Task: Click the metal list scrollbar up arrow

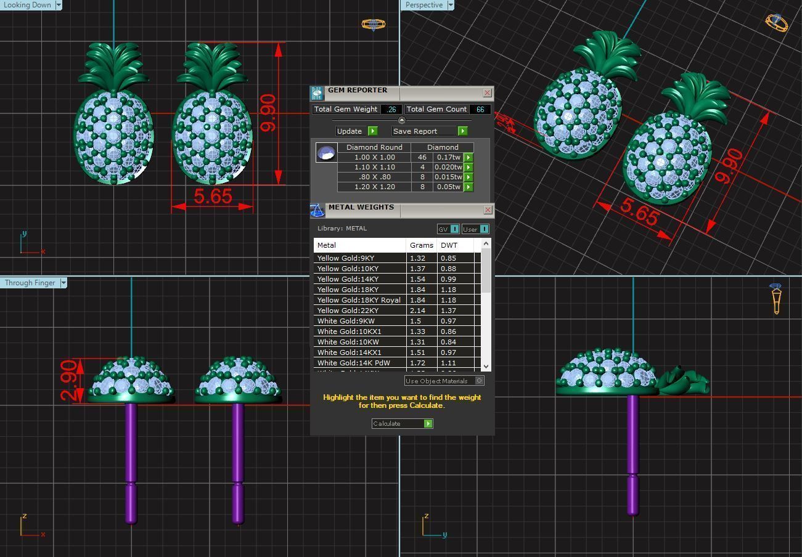Action: pyautogui.click(x=486, y=243)
